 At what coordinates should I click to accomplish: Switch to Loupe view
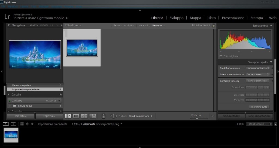coord(76,116)
